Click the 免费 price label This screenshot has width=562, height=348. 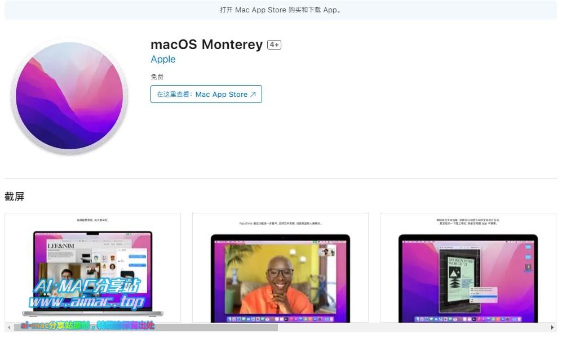click(157, 77)
